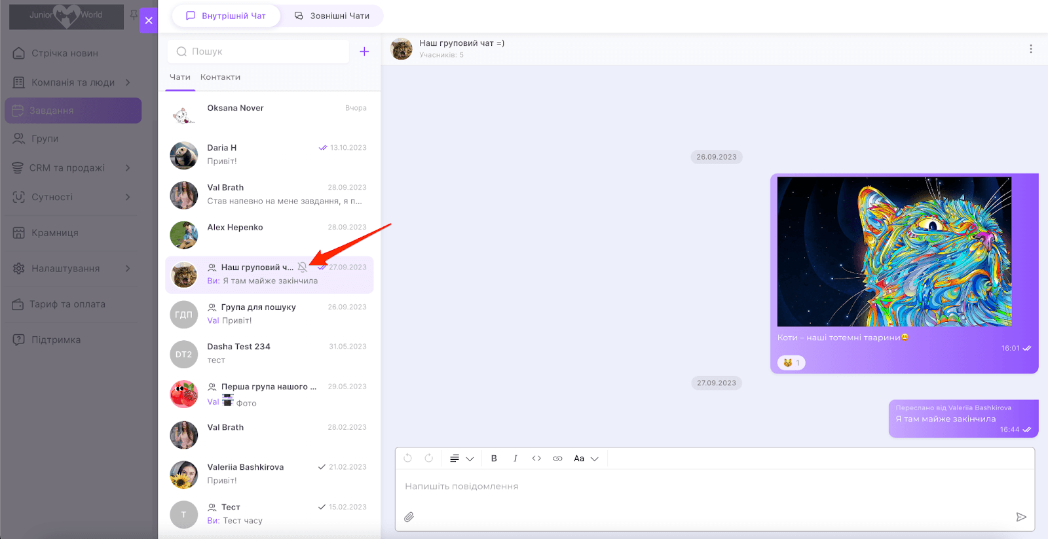The height and width of the screenshot is (539, 1048).
Task: Toggle bold text formatting
Action: coord(494,459)
